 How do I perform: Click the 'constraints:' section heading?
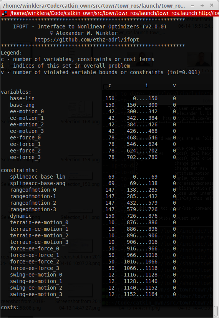click(19, 170)
